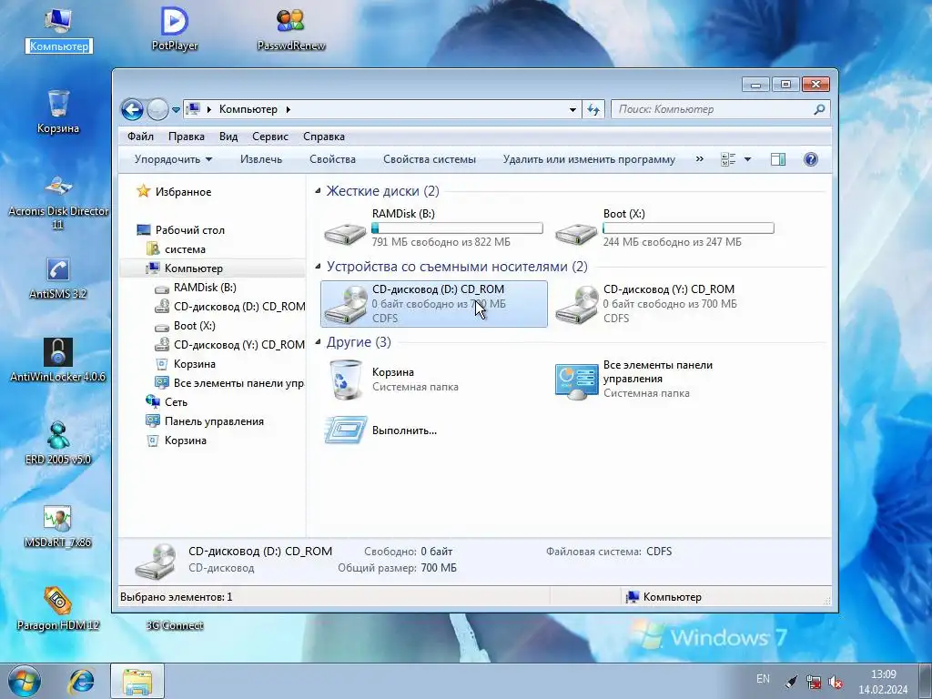Select the Корзина desktop icon
The image size is (932, 699).
[57, 112]
